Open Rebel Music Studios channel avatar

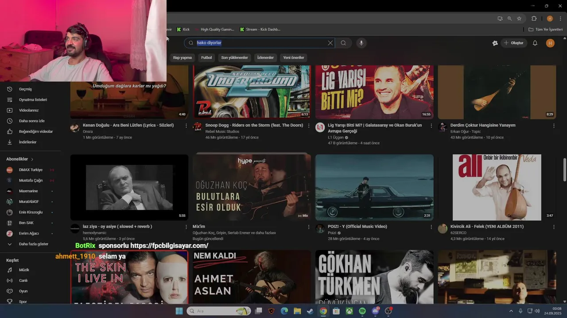point(198,128)
